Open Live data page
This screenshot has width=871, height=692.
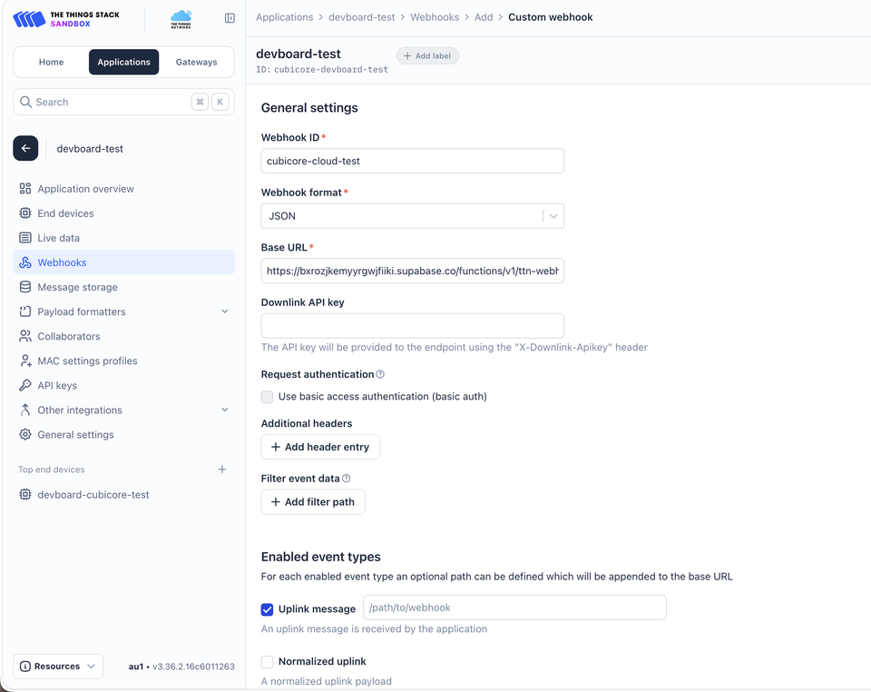tap(124, 238)
